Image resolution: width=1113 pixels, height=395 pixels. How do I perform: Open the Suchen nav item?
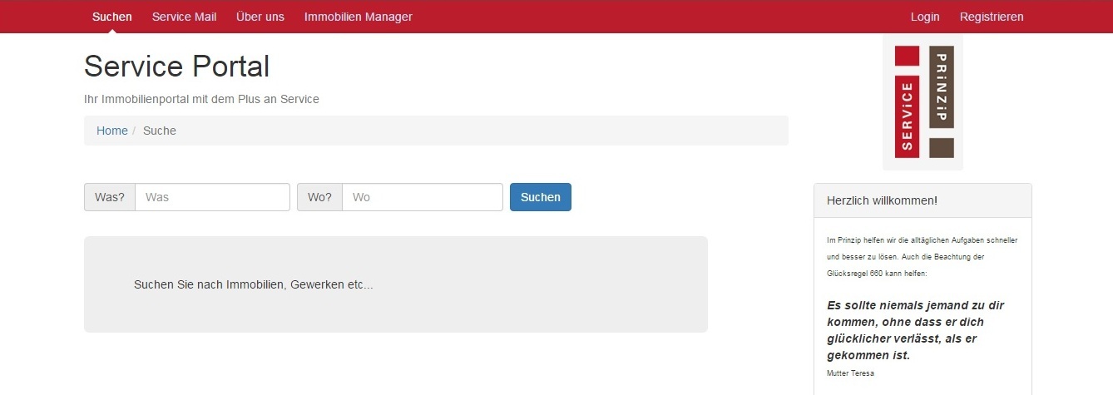tap(112, 17)
